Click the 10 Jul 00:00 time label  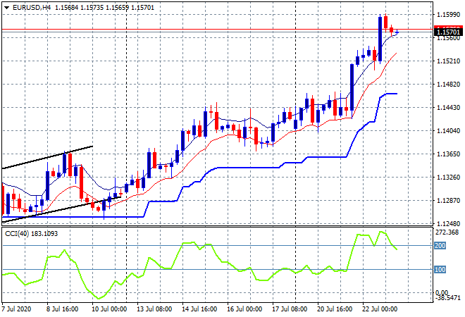tap(109, 309)
